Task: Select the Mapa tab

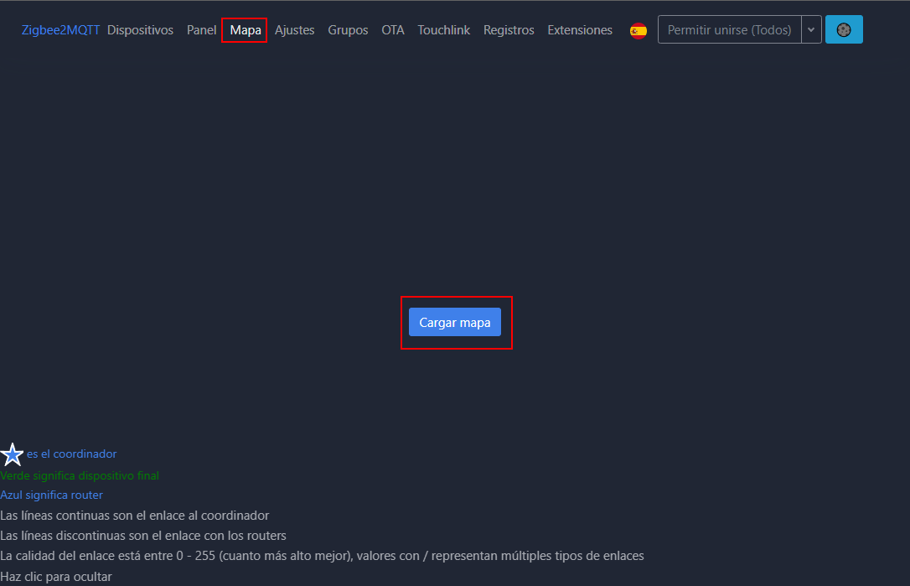Action: coord(246,30)
